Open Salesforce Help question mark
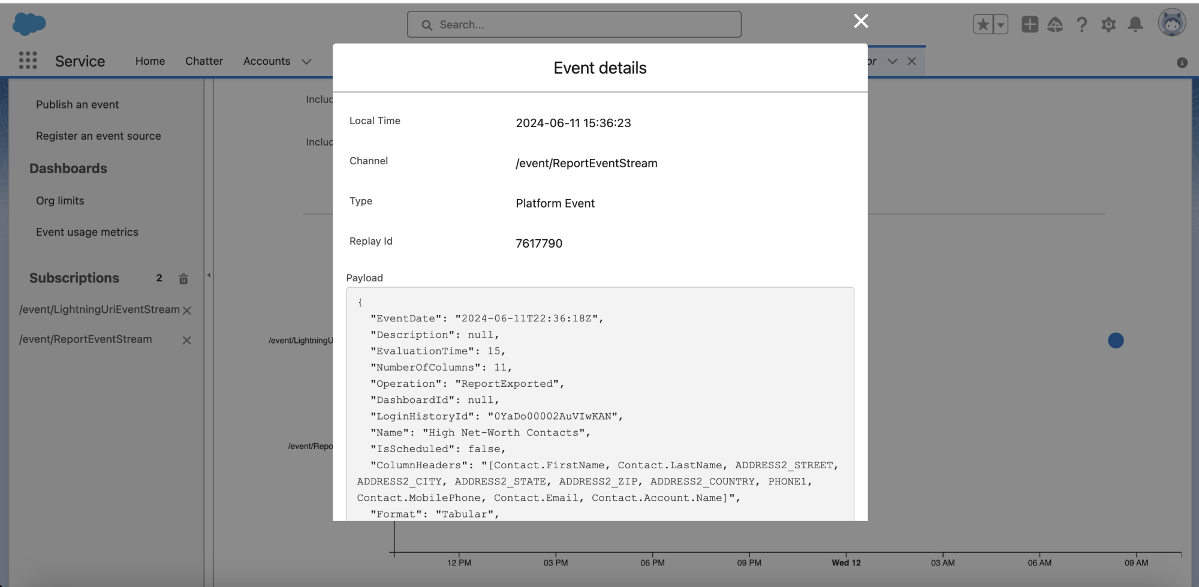 point(1082,25)
